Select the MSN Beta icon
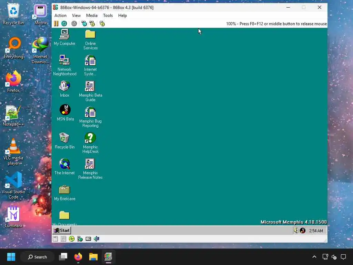Image resolution: width=353 pixels, height=265 pixels. tap(65, 113)
